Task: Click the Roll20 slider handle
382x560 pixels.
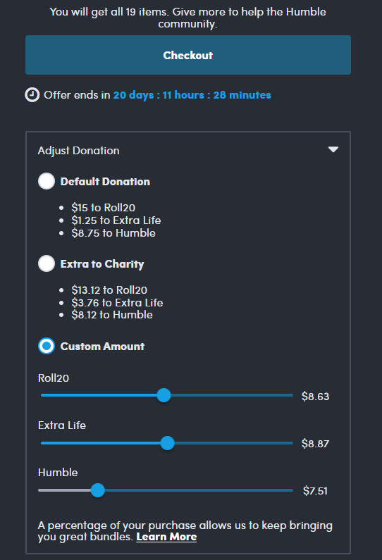Action: click(x=164, y=395)
